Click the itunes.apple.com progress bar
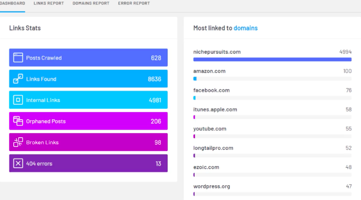The image size is (361, 200). pyautogui.click(x=272, y=117)
